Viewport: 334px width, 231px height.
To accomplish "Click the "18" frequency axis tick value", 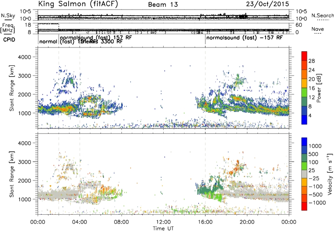I will coord(28,25).
